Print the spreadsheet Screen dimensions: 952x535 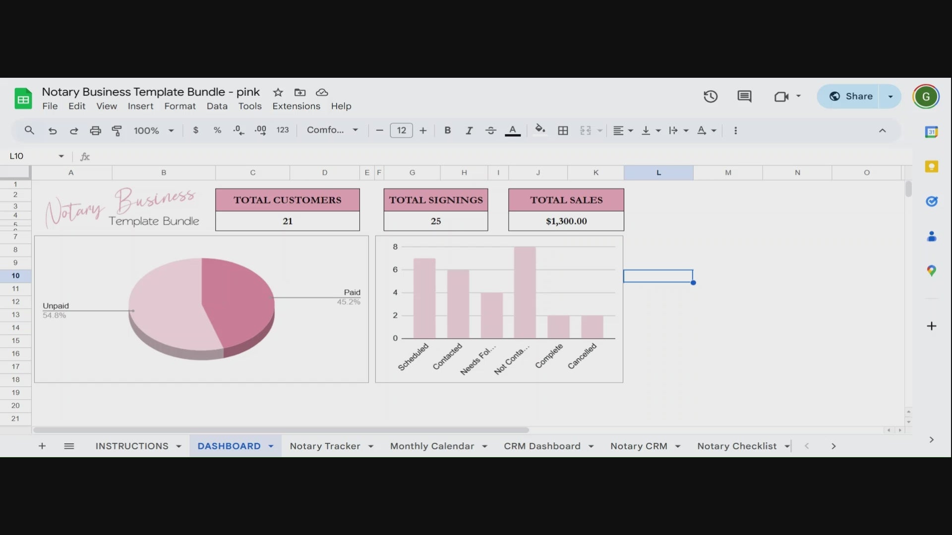coord(95,130)
